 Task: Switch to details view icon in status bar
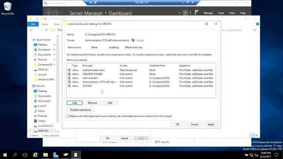252,135
